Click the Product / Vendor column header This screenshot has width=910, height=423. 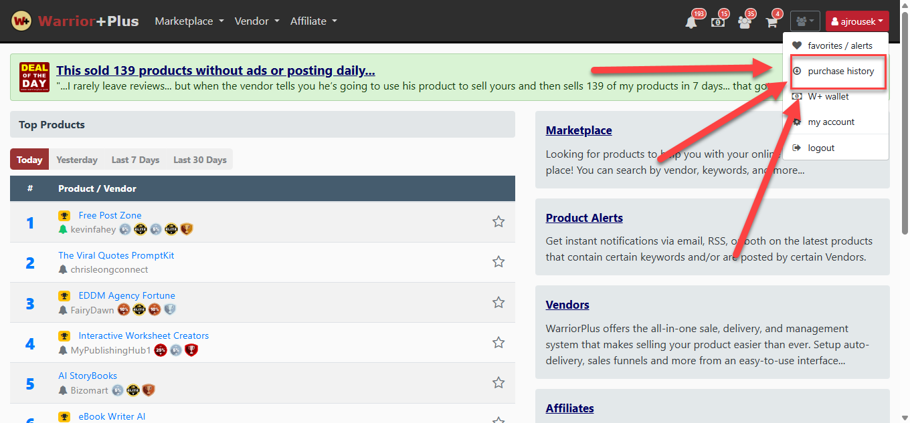[97, 188]
